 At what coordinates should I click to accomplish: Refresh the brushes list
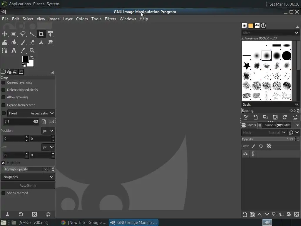click(285, 117)
